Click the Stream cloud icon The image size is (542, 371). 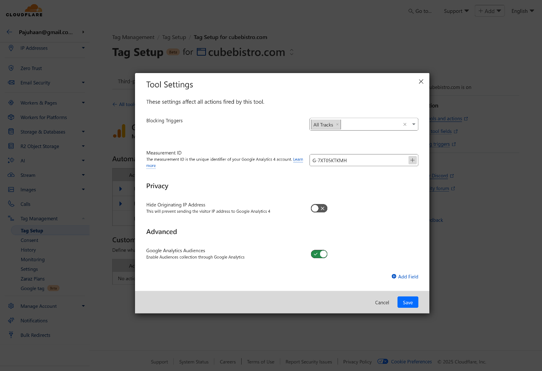tap(11, 175)
